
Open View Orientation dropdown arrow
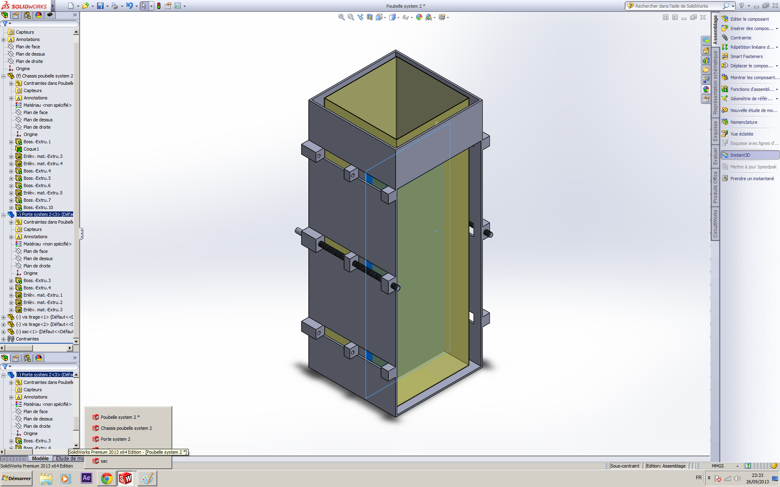tap(385, 17)
